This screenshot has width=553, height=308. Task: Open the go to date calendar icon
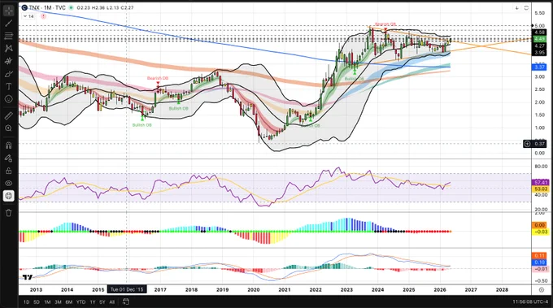(126, 301)
